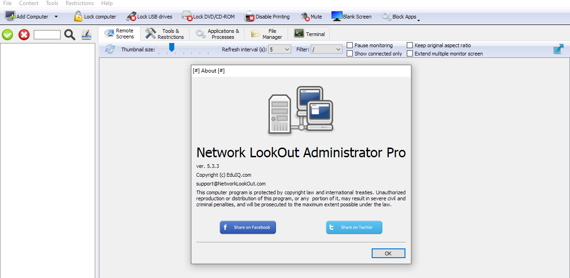Open the Context menu
The height and width of the screenshot is (278, 570).
click(29, 3)
